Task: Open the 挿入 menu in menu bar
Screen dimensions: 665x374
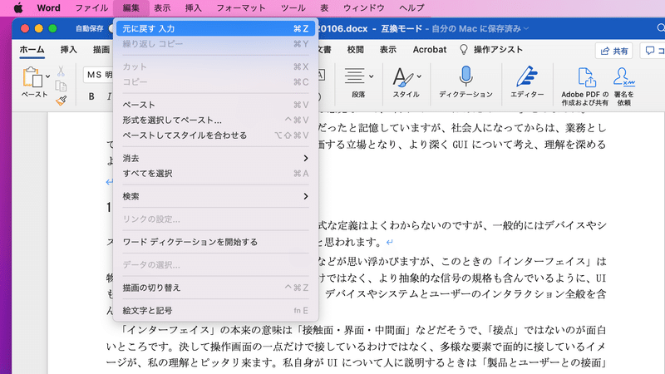Action: coord(194,7)
